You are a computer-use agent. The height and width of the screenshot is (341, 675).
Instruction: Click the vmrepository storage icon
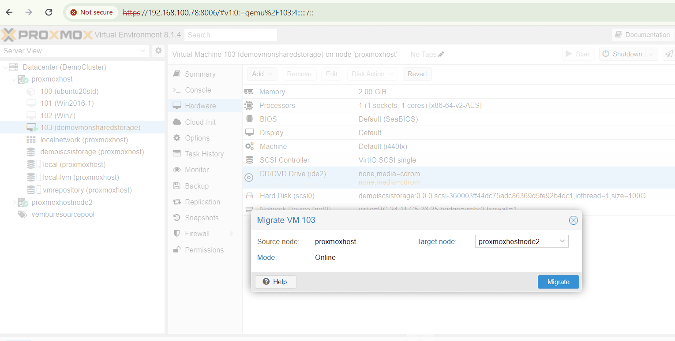pyautogui.click(x=34, y=190)
